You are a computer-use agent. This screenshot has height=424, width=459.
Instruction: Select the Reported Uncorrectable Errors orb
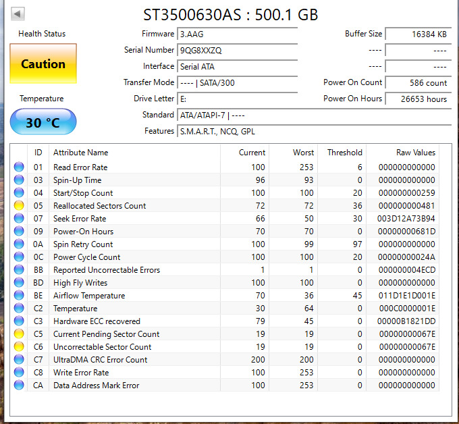19,269
